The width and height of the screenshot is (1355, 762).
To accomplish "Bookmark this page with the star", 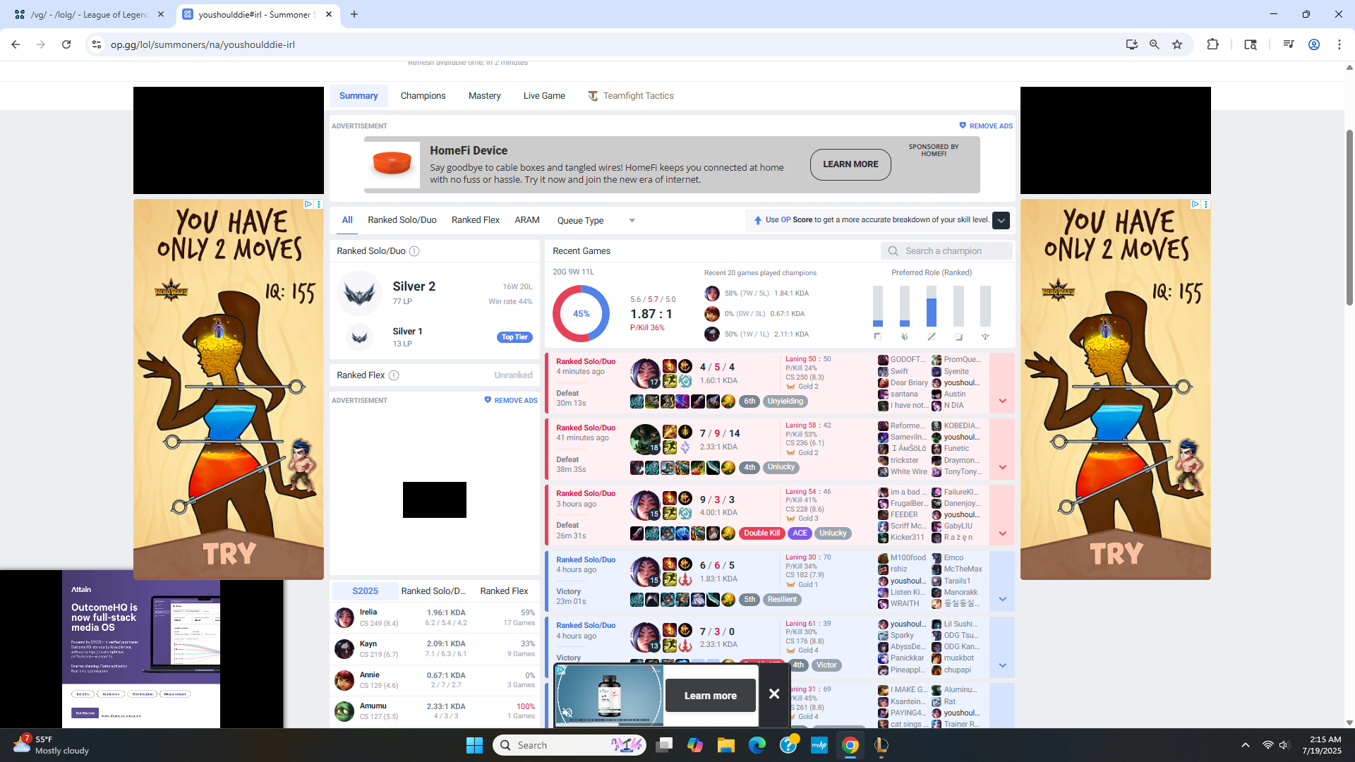I will click(1177, 44).
